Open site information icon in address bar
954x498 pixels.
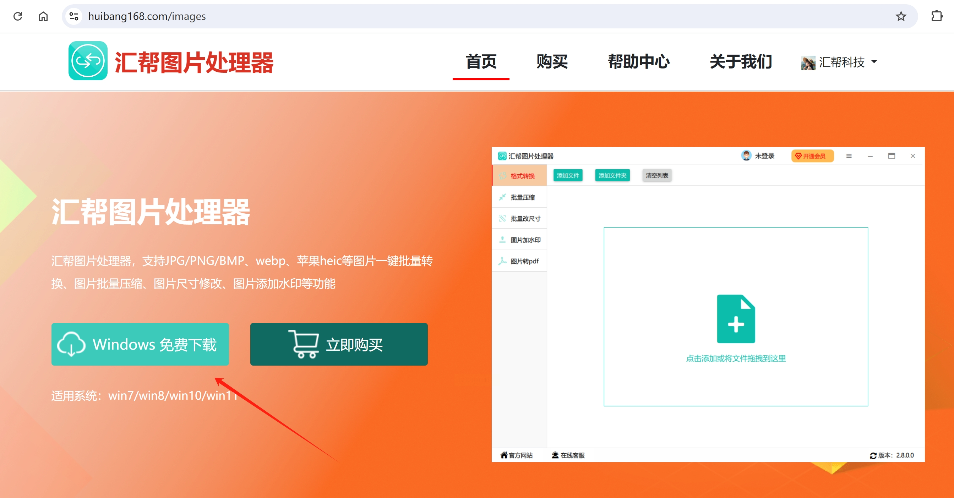(74, 16)
